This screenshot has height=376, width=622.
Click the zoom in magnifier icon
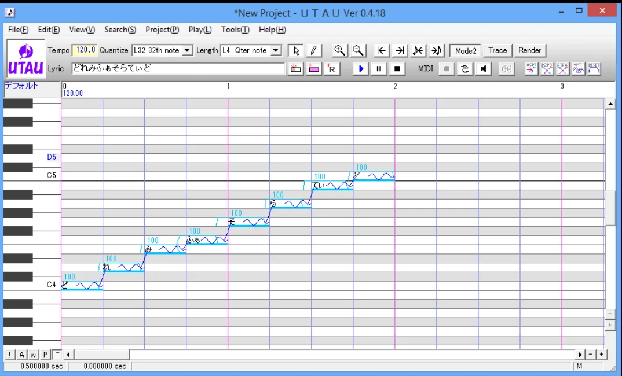click(x=339, y=51)
